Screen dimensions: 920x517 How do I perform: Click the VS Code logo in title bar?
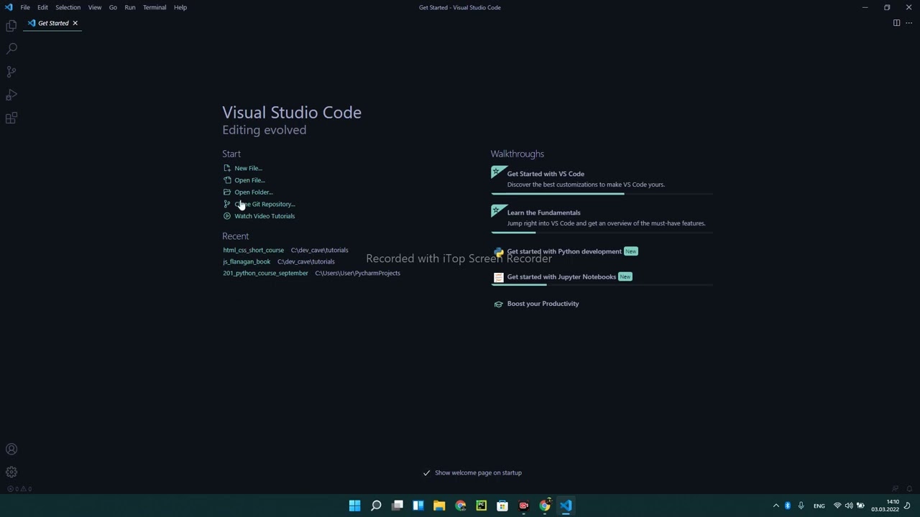coord(9,7)
